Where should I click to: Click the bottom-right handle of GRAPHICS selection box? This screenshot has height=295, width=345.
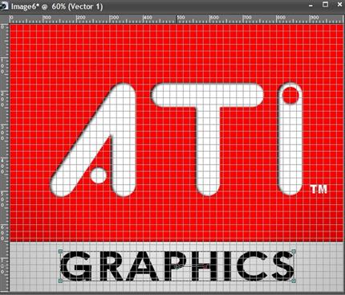pyautogui.click(x=294, y=281)
